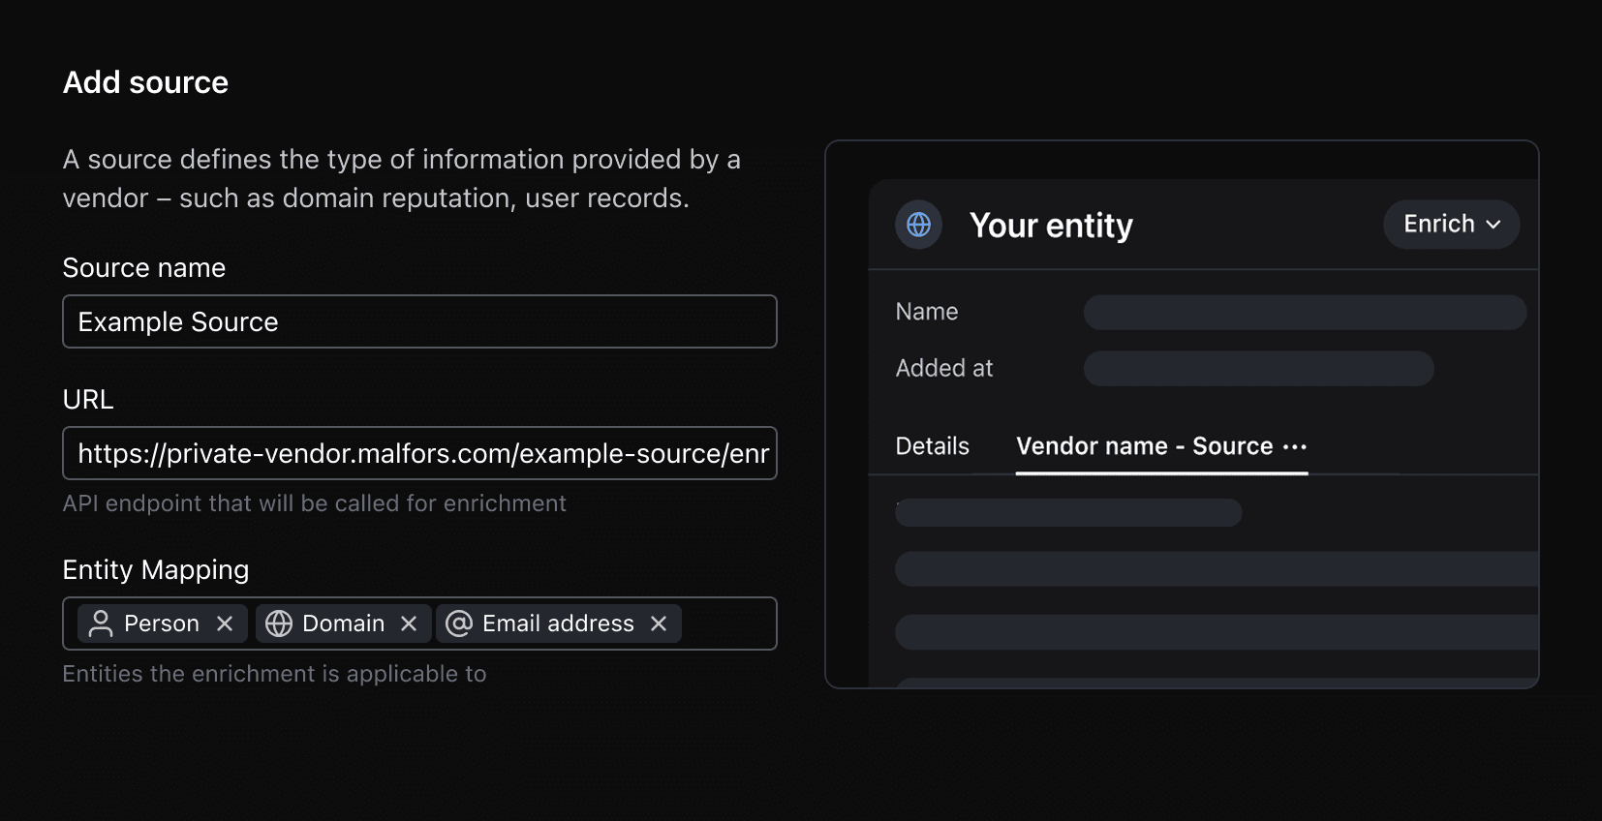Select the Vendor name - Source tab
This screenshot has height=821, width=1602.
(1144, 446)
